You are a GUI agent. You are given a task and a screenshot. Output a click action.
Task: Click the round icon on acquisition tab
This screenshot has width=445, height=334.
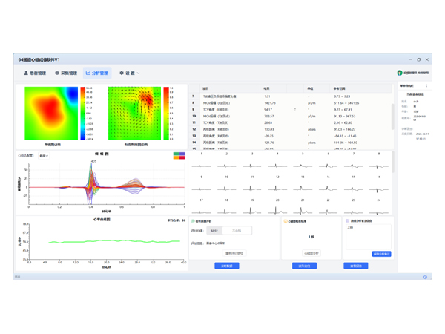pyautogui.click(x=57, y=73)
